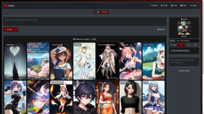Image resolution: width=204 pixels, height=114 pixels.
Task: Click the Create button cost value 6
Action: (x=16, y=30)
